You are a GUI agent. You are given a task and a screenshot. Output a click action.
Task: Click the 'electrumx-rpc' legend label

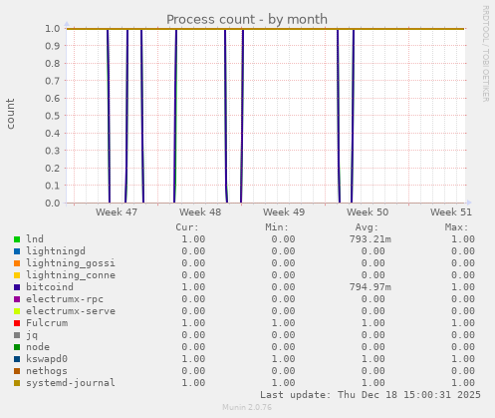tap(65, 299)
